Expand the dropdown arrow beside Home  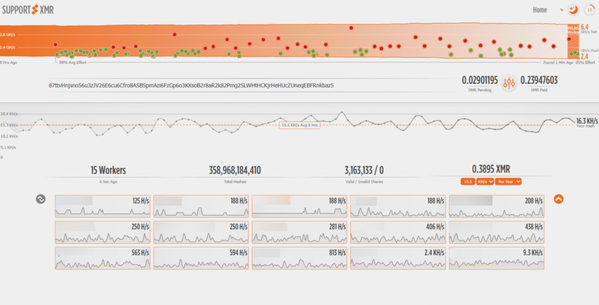tap(561, 10)
